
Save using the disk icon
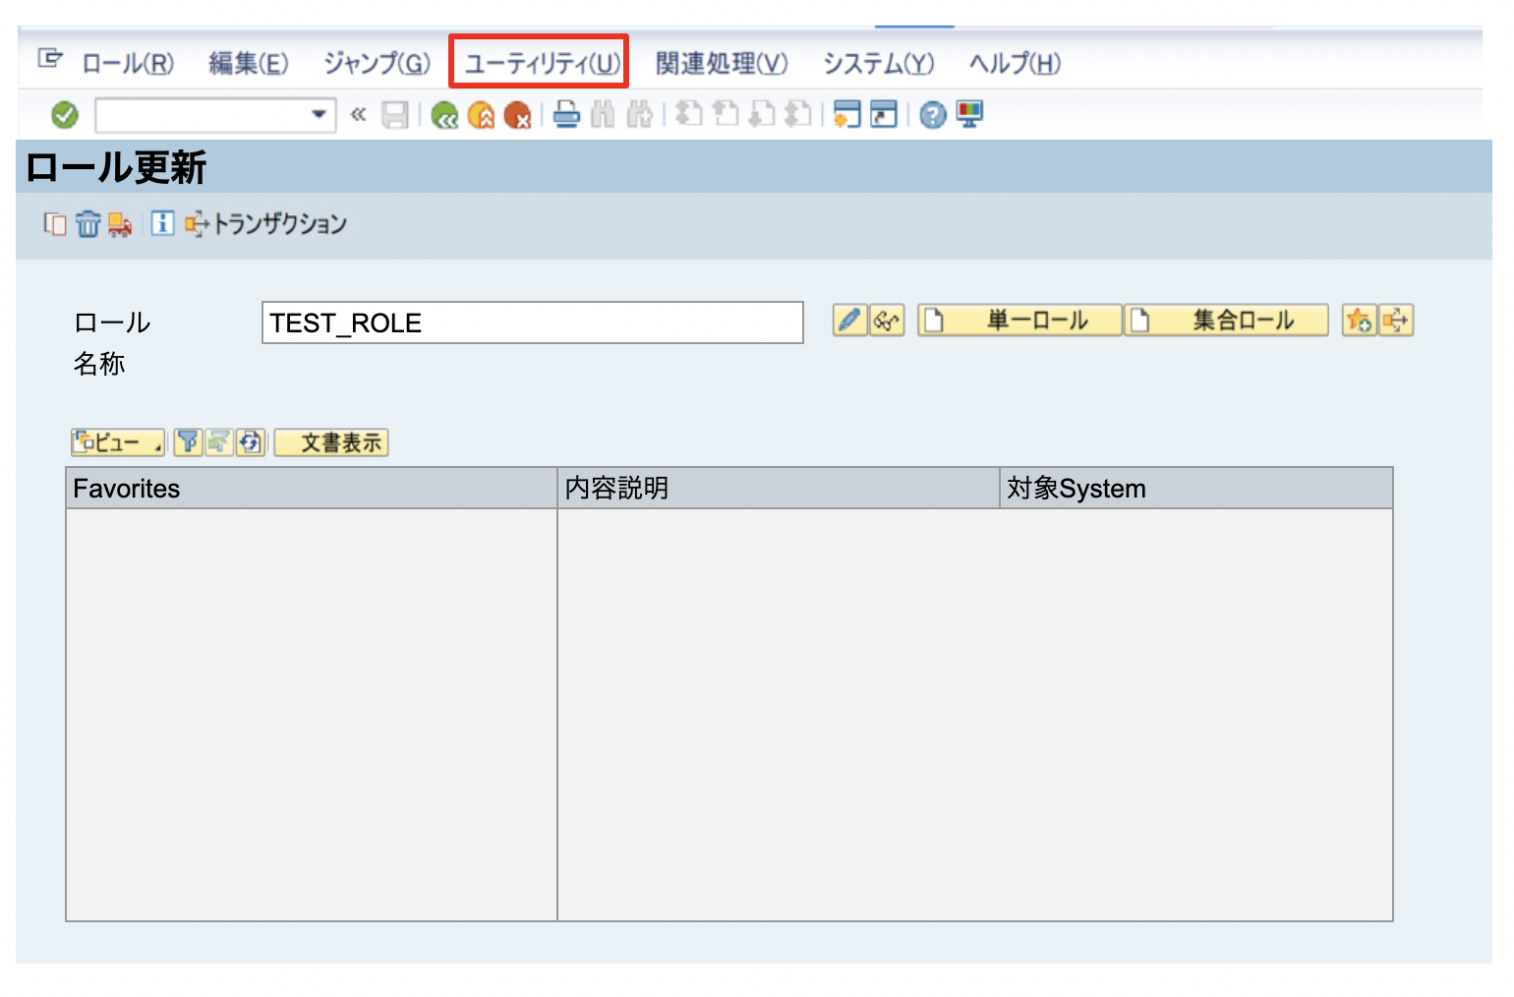[x=395, y=115]
